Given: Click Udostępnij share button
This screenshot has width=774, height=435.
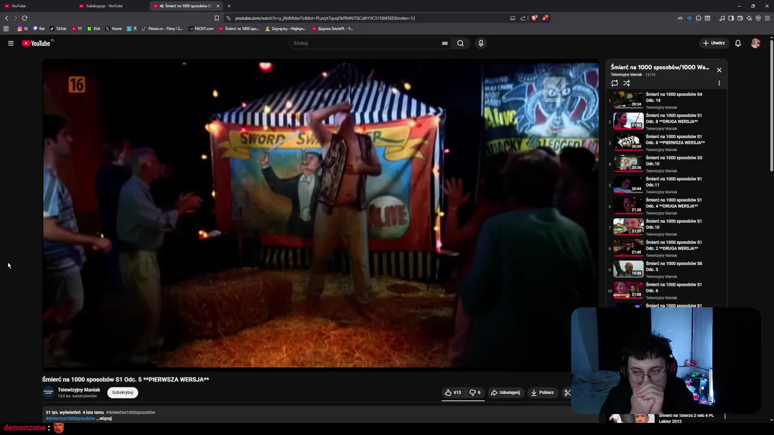Looking at the screenshot, I should pos(505,392).
